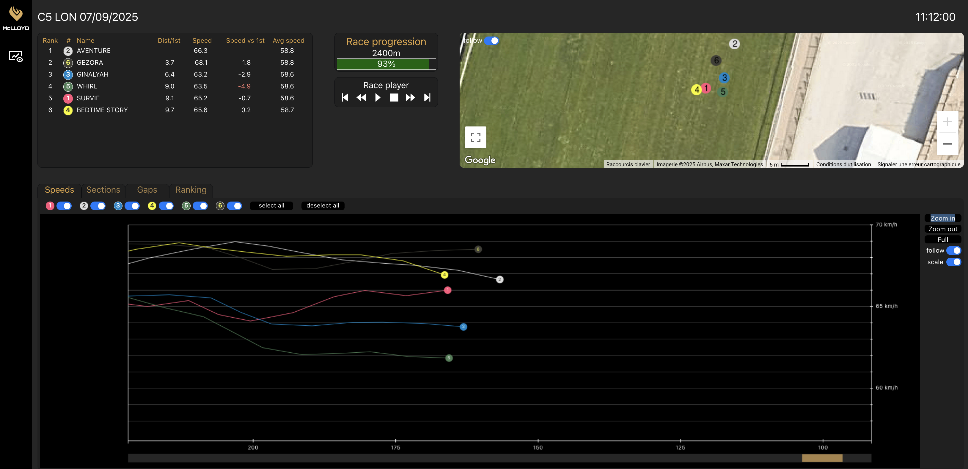Click the deselect all button

322,206
